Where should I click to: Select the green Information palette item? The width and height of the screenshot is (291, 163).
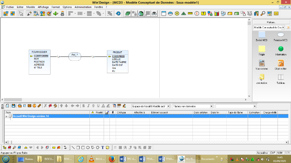(280, 49)
